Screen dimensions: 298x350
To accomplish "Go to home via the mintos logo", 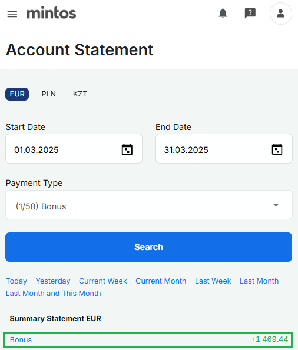I will tap(51, 13).
